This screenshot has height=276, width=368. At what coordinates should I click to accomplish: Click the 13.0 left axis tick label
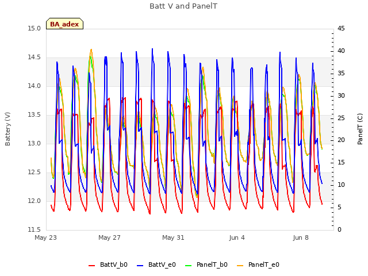(34, 144)
